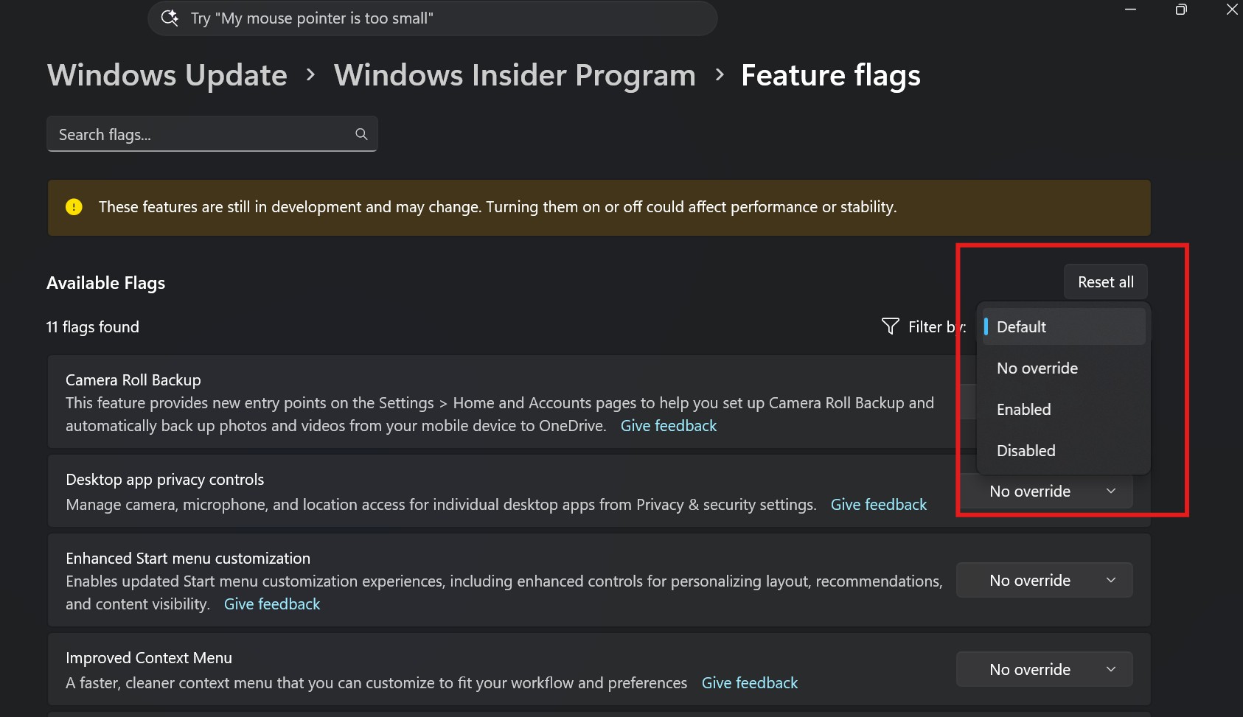Give feedback on Camera Roll Backup
This screenshot has height=717, width=1243.
click(669, 426)
